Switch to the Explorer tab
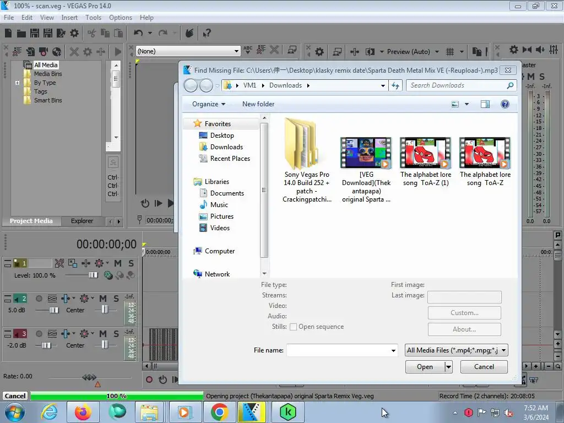Image resolution: width=564 pixels, height=423 pixels. point(82,221)
